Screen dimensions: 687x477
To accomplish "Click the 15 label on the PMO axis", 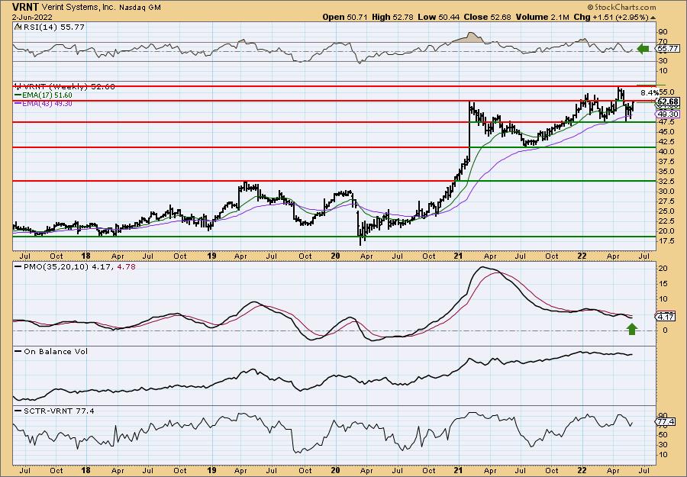I will (664, 284).
